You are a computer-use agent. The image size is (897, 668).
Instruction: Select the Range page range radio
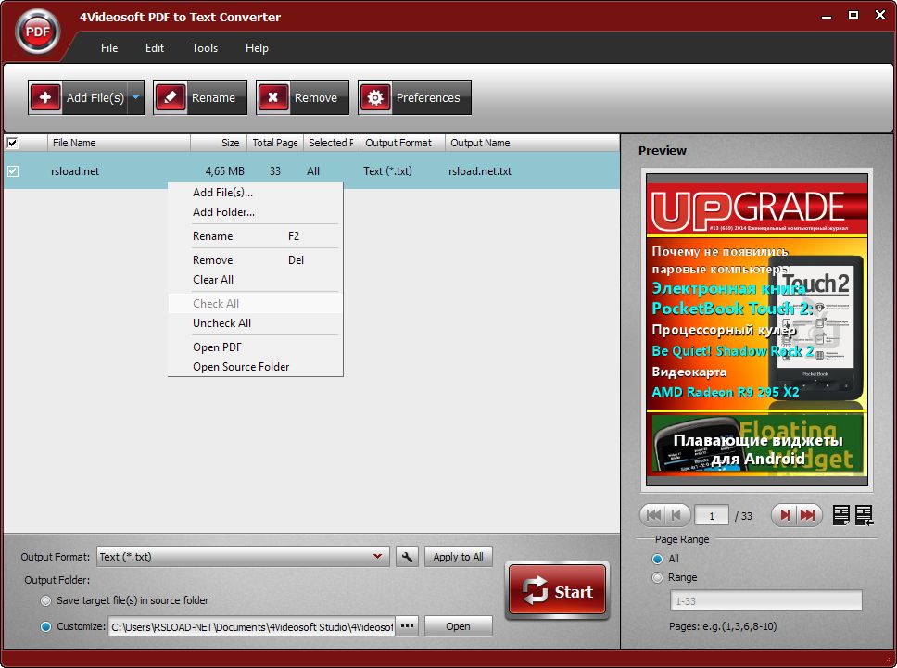[x=657, y=577]
